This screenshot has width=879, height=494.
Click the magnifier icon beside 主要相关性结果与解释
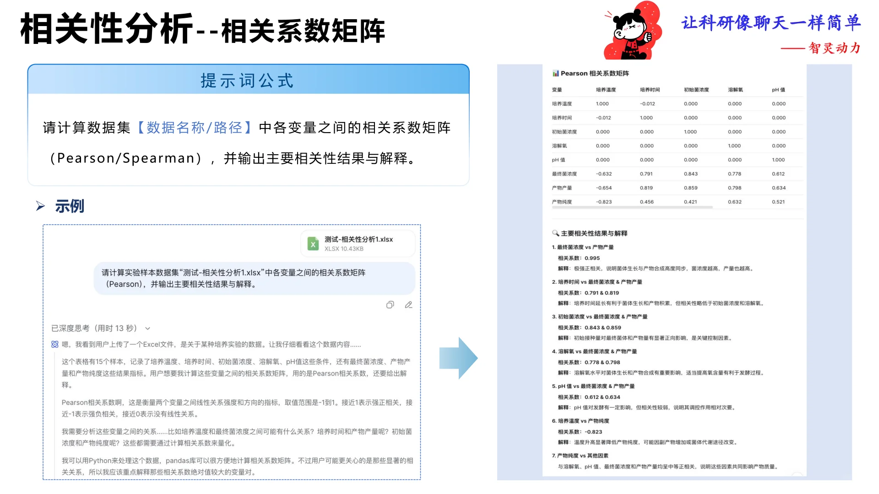(555, 233)
